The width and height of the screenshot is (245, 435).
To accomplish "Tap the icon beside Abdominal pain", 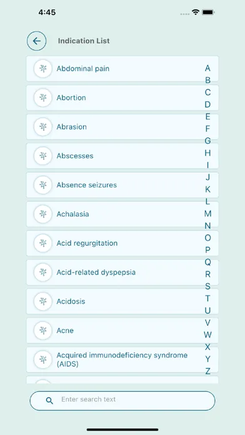I will click(x=42, y=69).
